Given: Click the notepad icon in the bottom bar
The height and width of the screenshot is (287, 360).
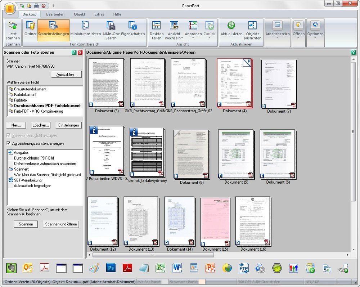Looking at the screenshot, I should pyautogui.click(x=144, y=268).
